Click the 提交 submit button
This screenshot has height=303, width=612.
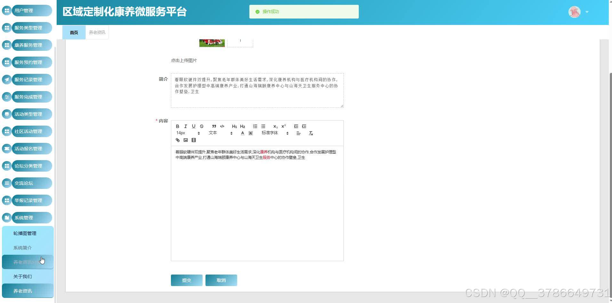187,280
